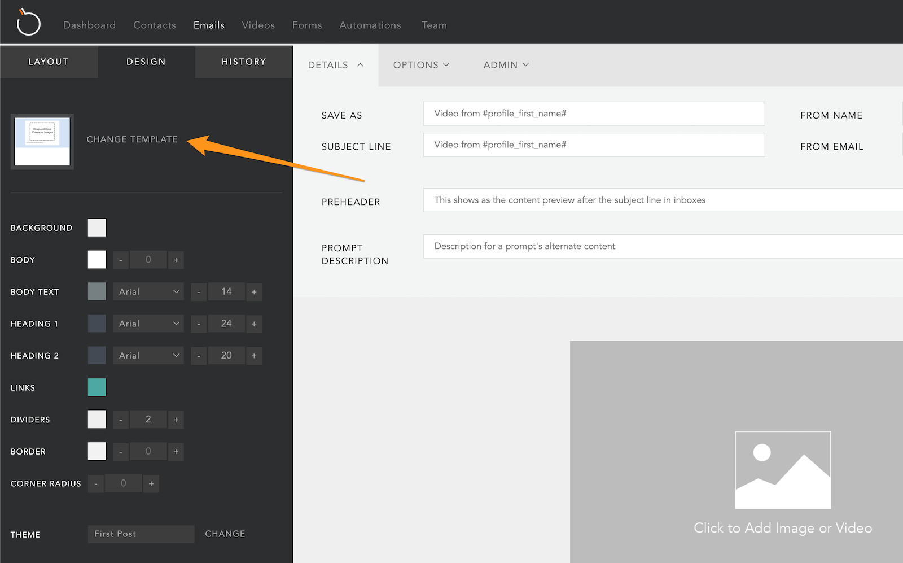Click the image placeholder icon
Screen dimensions: 903x563
(x=783, y=470)
